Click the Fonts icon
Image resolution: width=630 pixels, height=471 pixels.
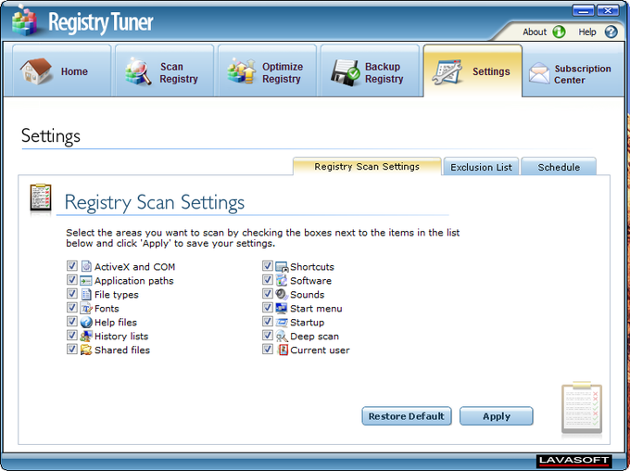click(86, 309)
